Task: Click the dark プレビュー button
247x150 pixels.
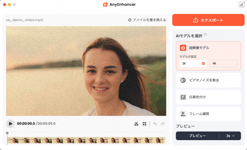Action: click(x=197, y=136)
